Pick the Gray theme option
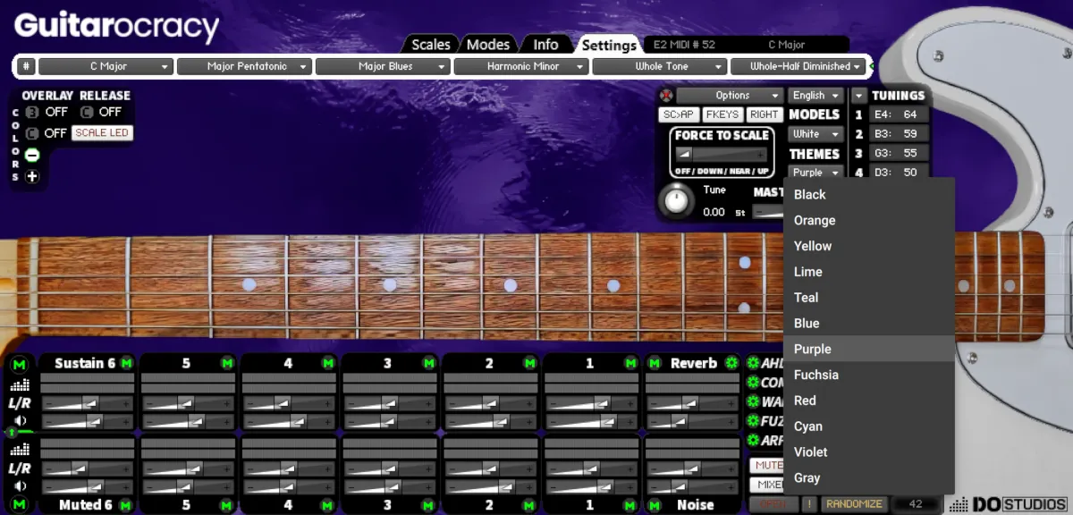Screen dimensions: 1073x515 [x=869, y=478]
